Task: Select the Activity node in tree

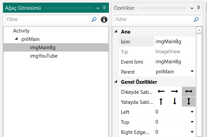Action: pos(21,31)
